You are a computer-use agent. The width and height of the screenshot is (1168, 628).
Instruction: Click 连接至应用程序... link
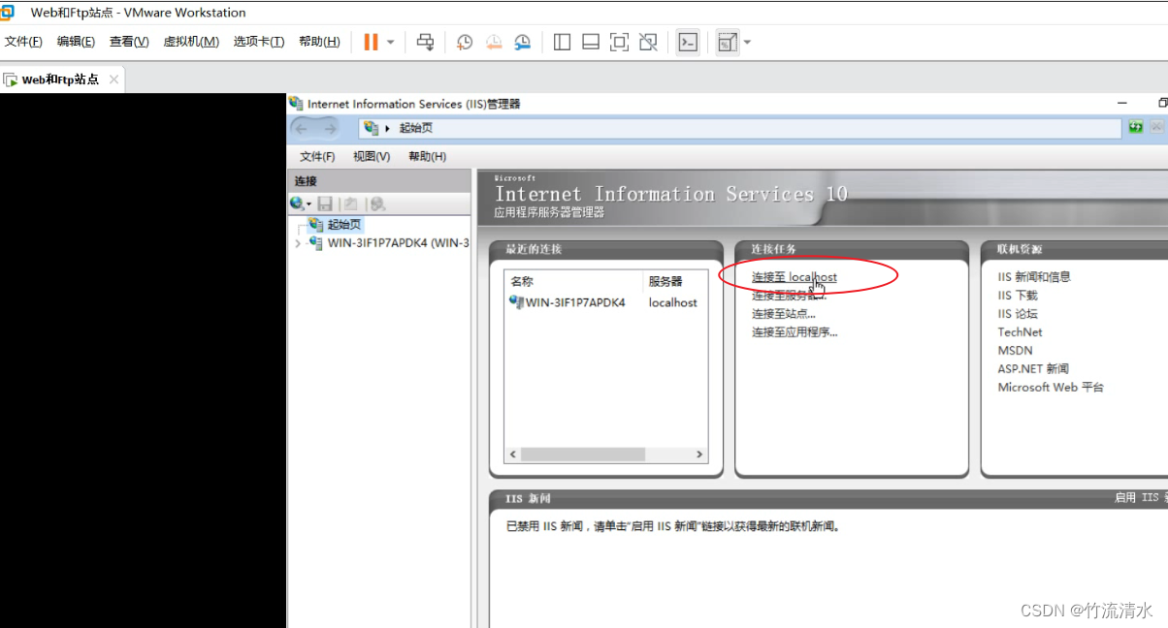[x=794, y=331]
